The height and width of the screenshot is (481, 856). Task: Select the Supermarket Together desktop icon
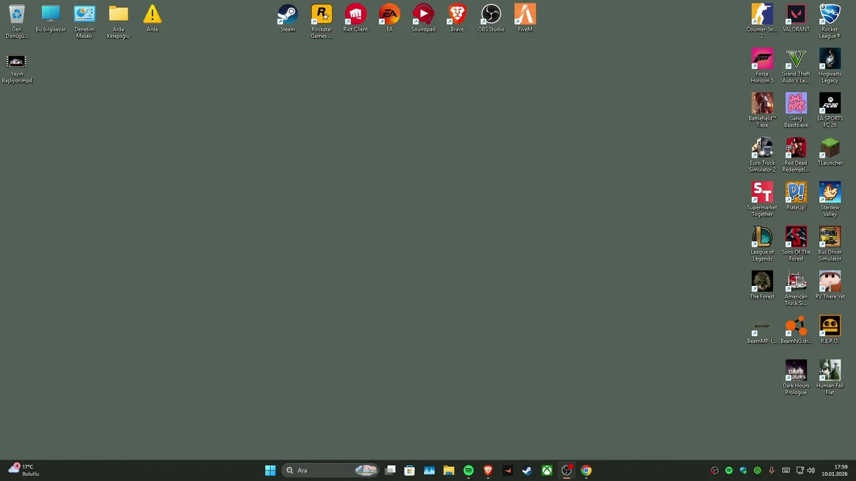pyautogui.click(x=762, y=200)
